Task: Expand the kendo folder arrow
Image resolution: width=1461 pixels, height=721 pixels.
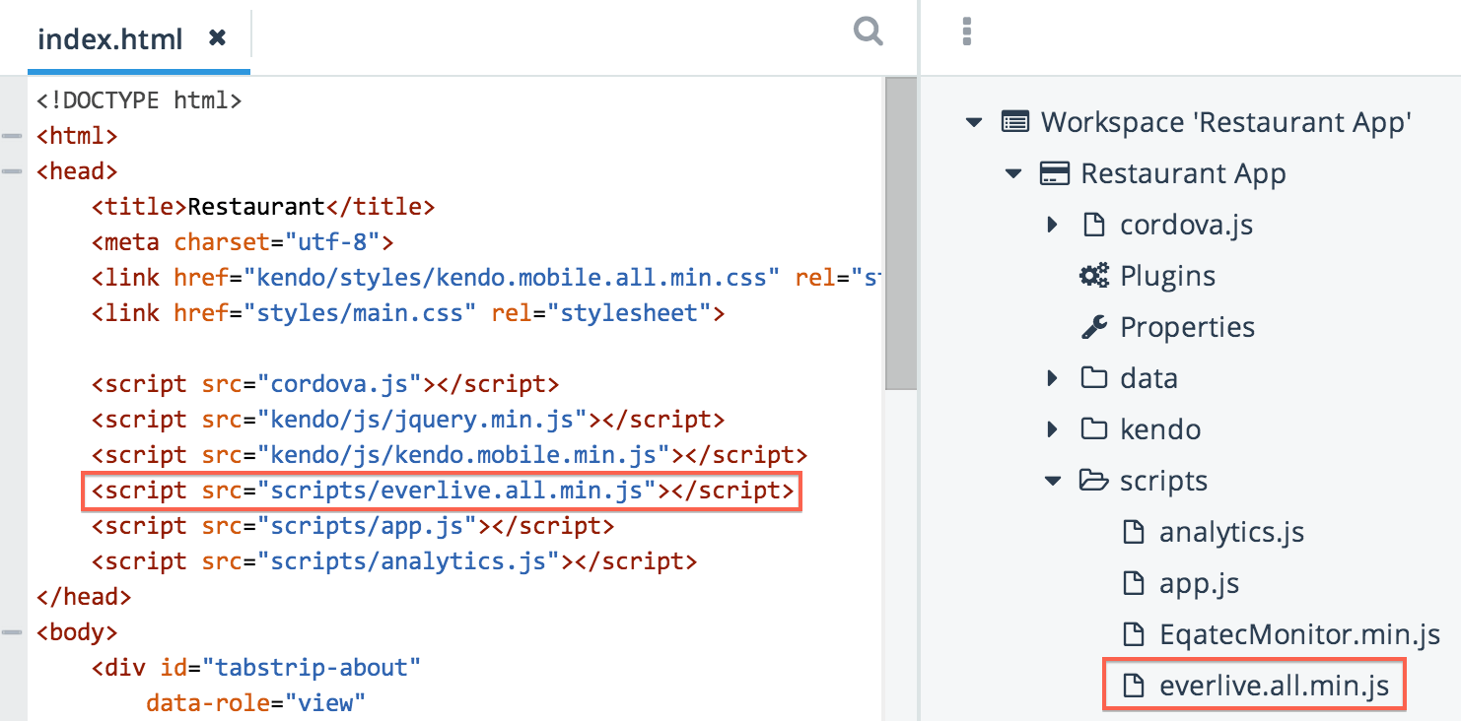Action: pos(1053,429)
